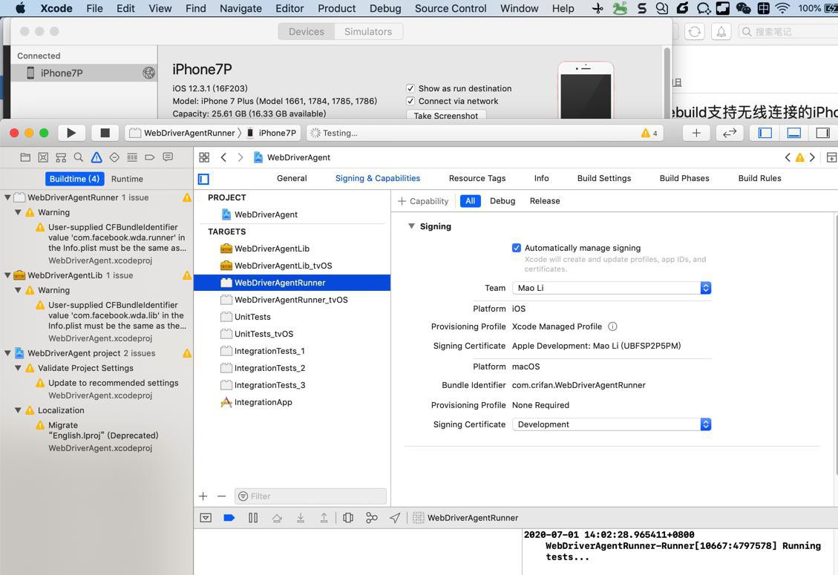
Task: Pause program execution in debug bar
Action: pos(253,518)
